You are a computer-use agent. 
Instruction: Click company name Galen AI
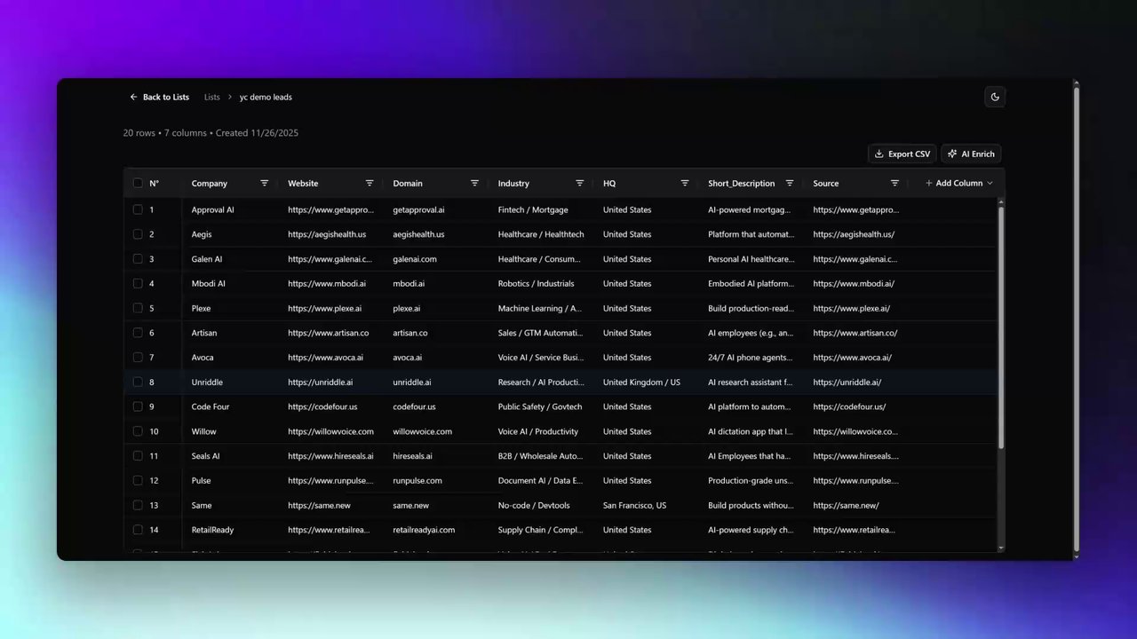[x=207, y=259]
